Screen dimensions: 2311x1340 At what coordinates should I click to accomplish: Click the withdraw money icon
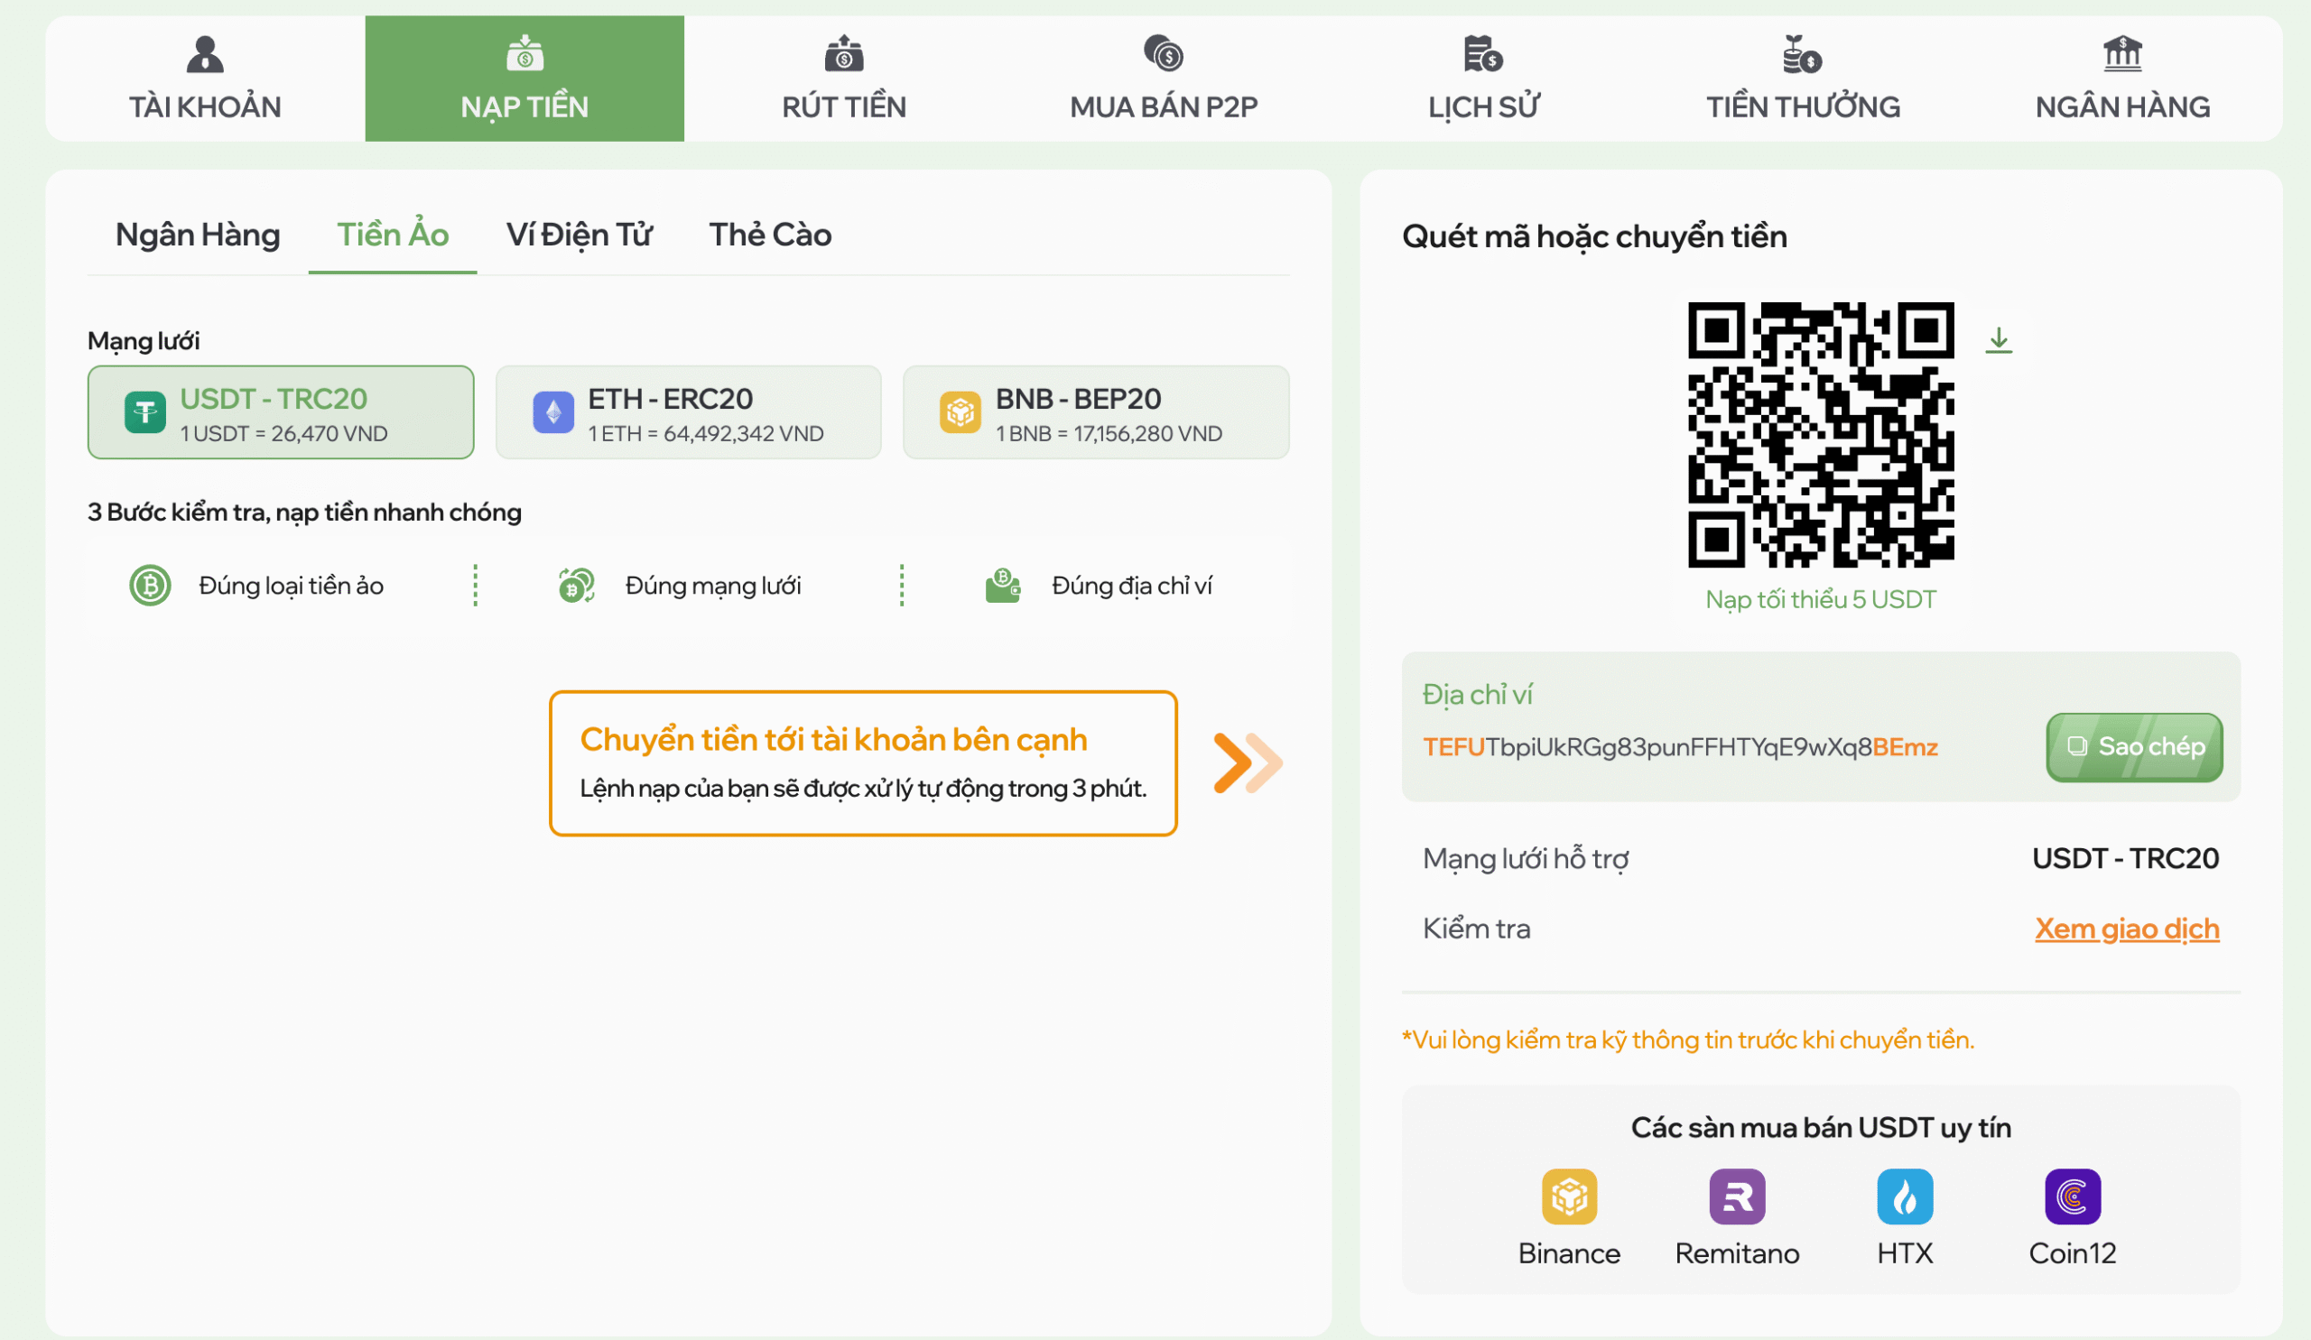point(844,53)
